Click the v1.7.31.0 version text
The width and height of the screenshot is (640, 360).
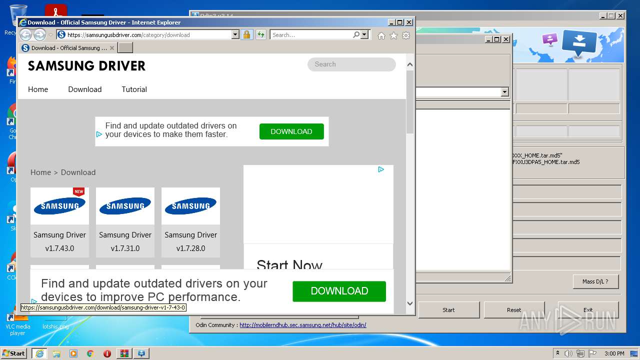(x=125, y=248)
